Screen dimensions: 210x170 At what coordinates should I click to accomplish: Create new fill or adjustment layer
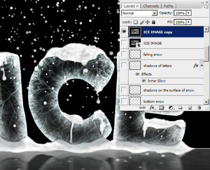(x=171, y=108)
